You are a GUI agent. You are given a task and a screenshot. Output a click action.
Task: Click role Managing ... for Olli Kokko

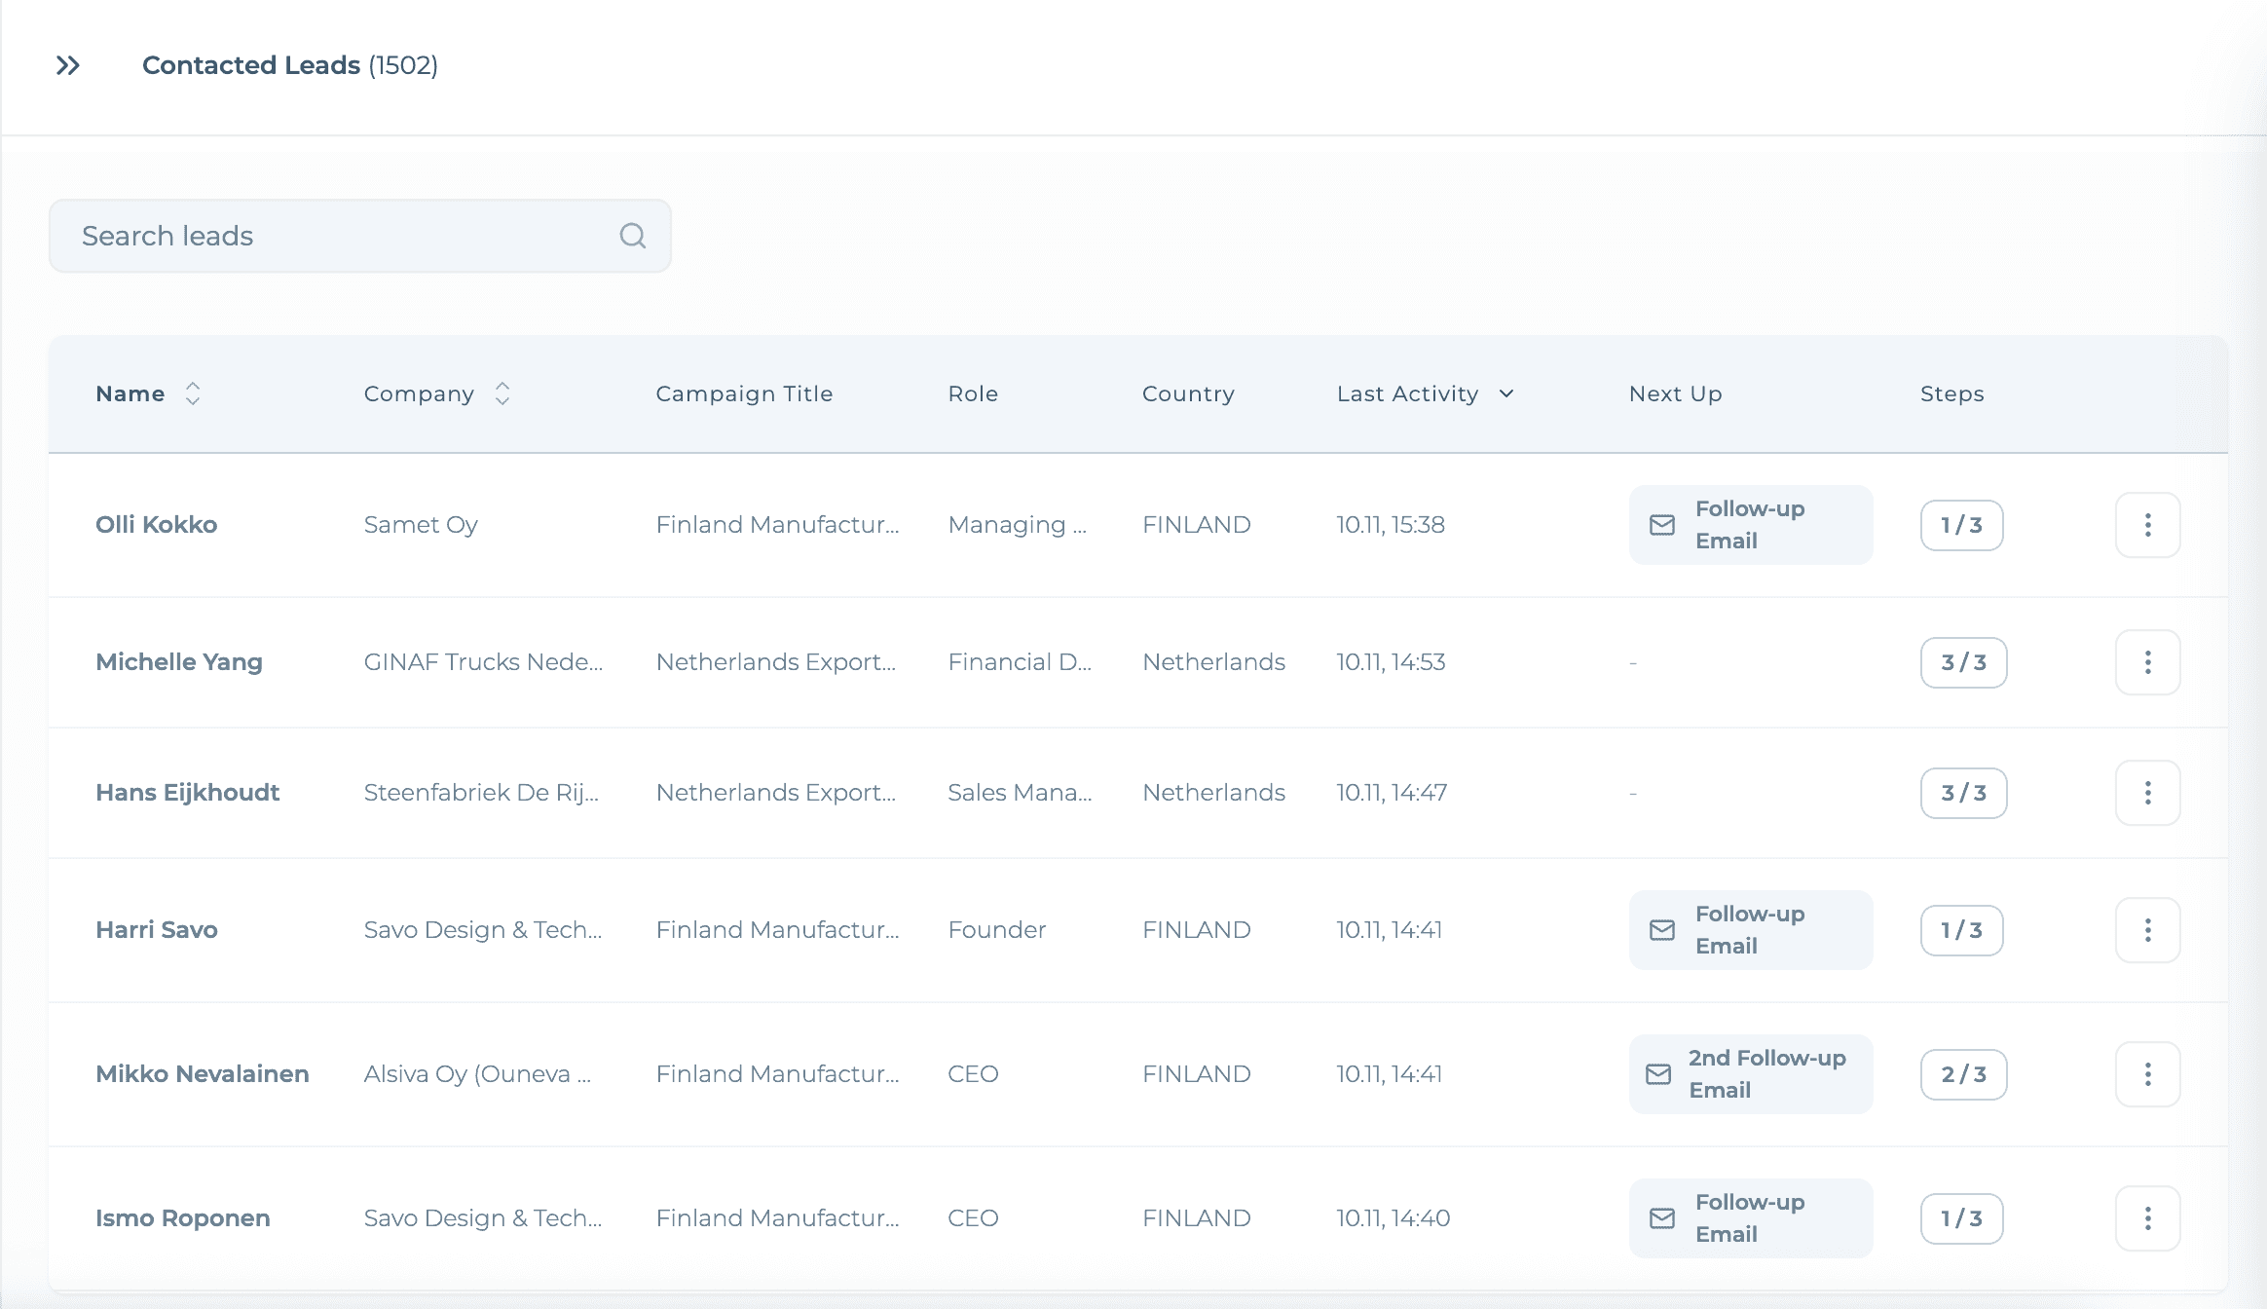(1017, 525)
